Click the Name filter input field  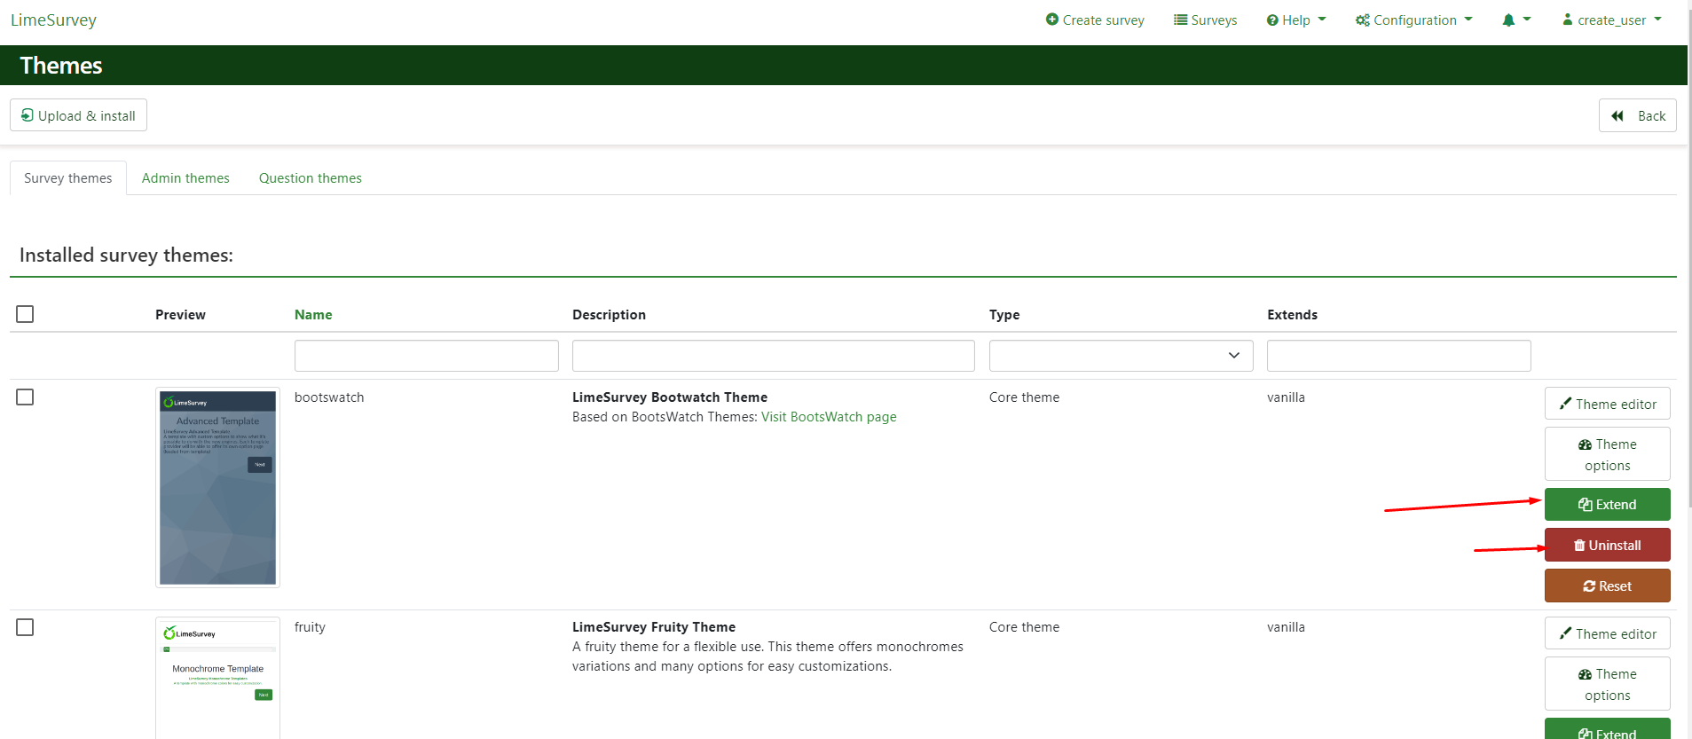point(426,356)
